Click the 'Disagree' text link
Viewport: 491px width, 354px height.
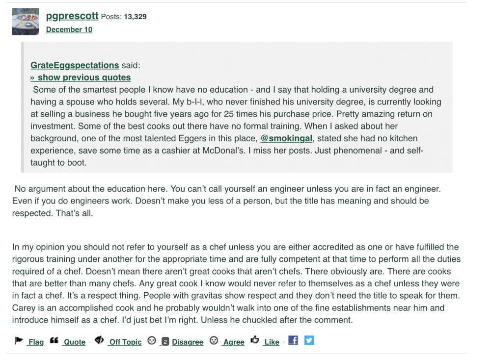click(x=187, y=342)
